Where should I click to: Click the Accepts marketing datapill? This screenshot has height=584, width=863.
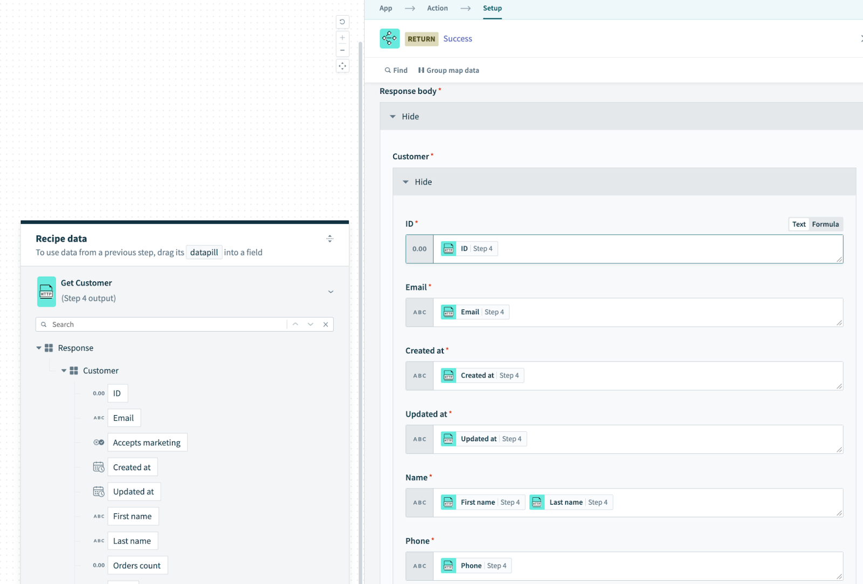(x=147, y=442)
